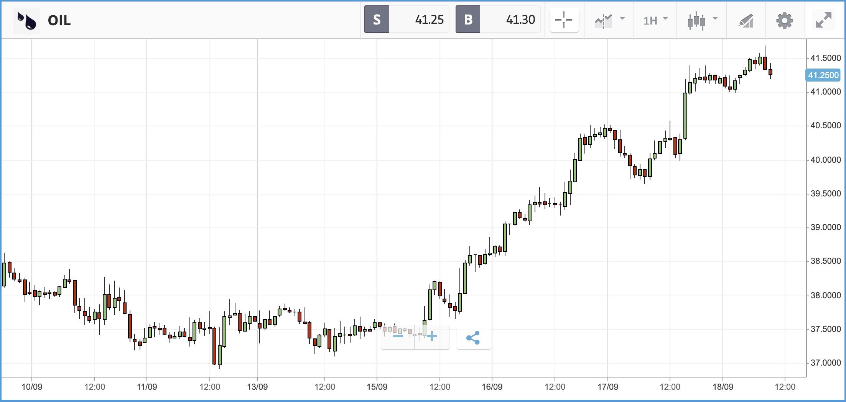This screenshot has height=402, width=846.
Task: Zoom in with the plus button
Action: coord(432,337)
